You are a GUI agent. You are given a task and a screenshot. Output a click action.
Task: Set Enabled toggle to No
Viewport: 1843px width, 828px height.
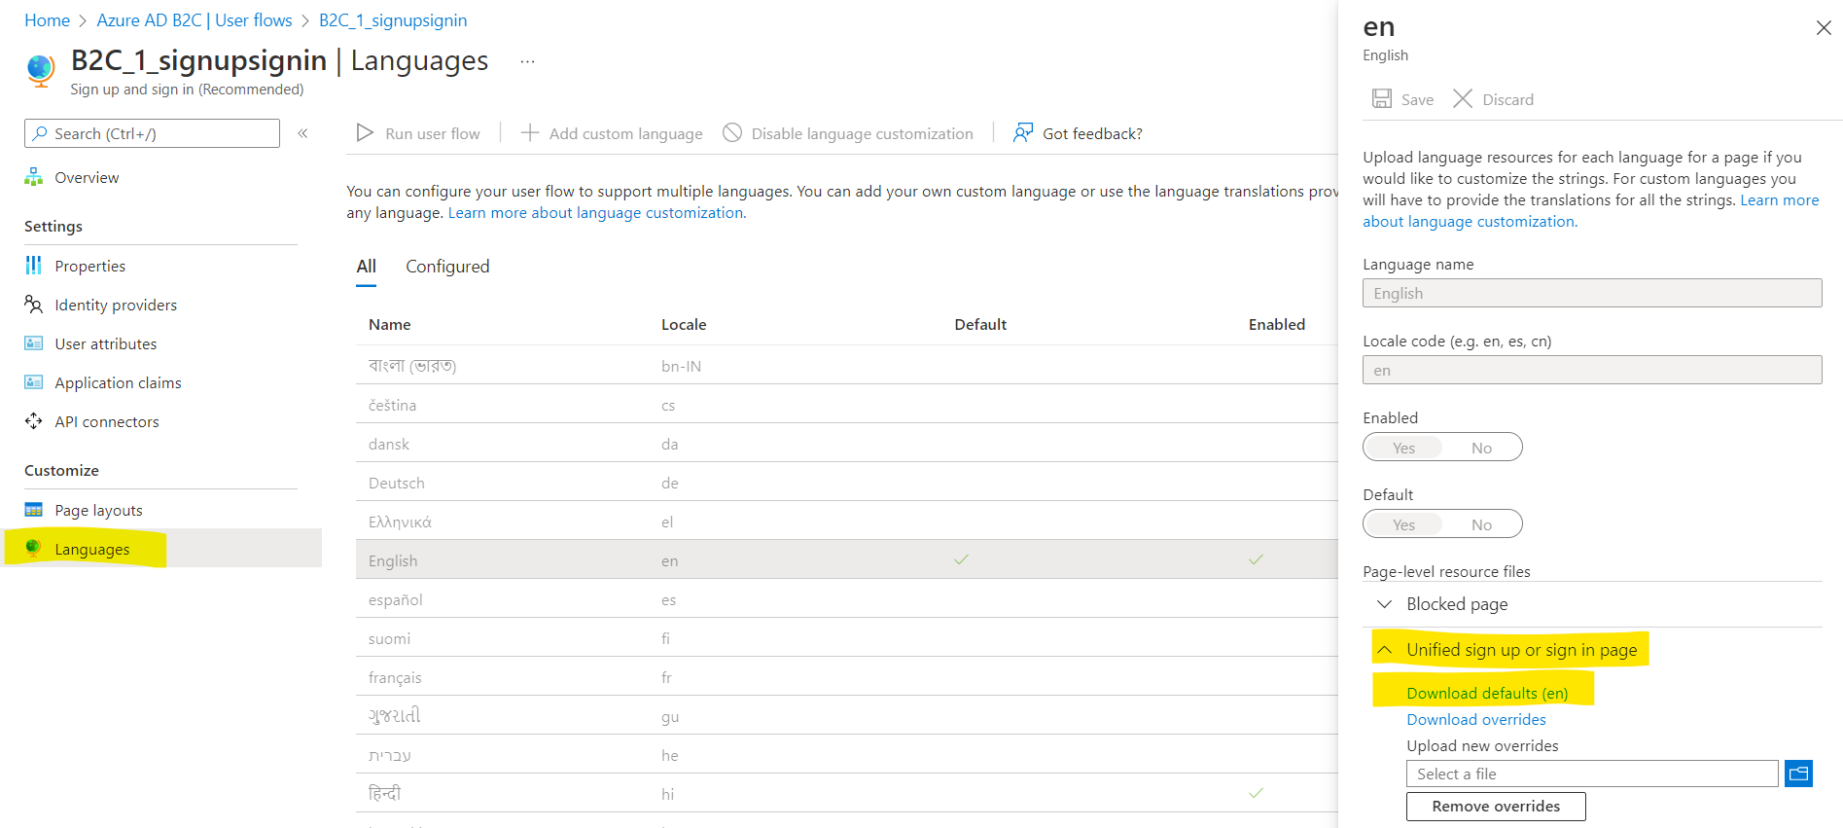(x=1481, y=448)
